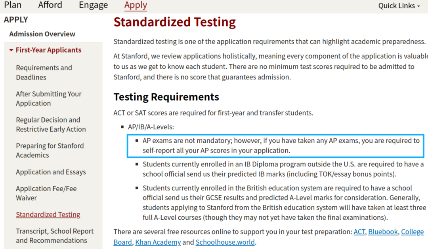
Task: Open the Afford menu
Action: click(x=50, y=5)
